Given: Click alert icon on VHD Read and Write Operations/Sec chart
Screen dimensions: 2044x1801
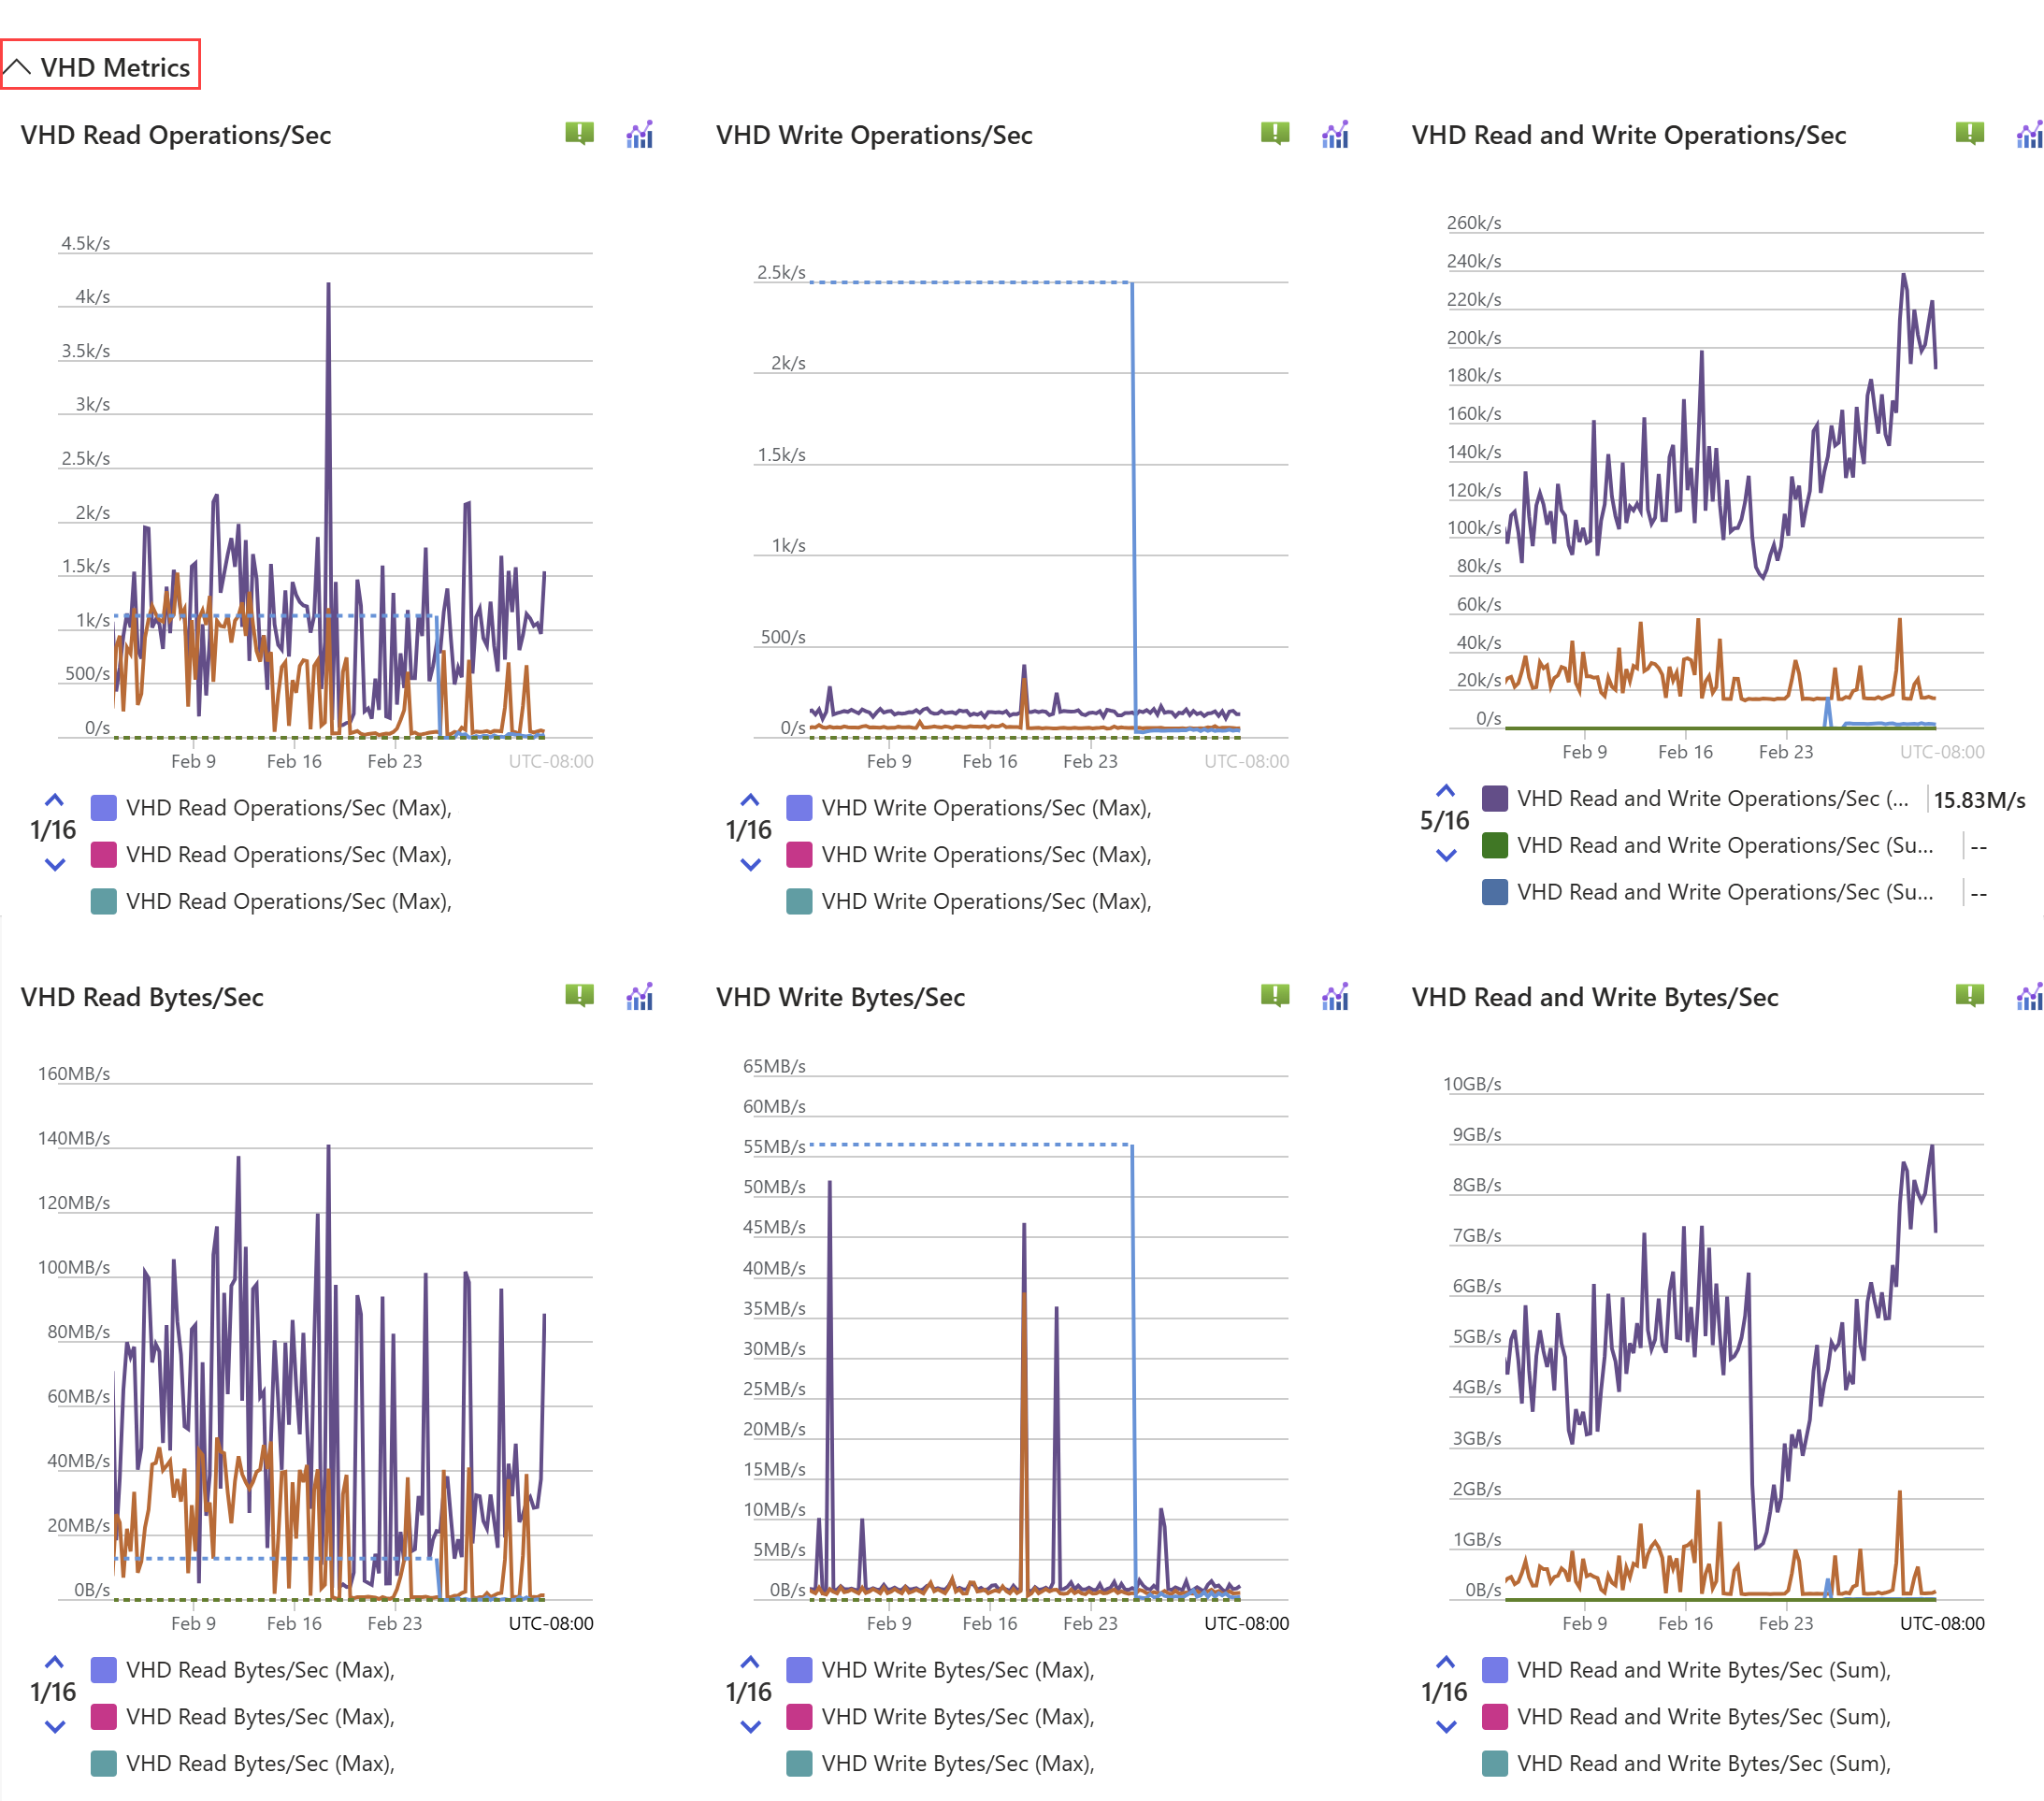Looking at the screenshot, I should 1968,133.
